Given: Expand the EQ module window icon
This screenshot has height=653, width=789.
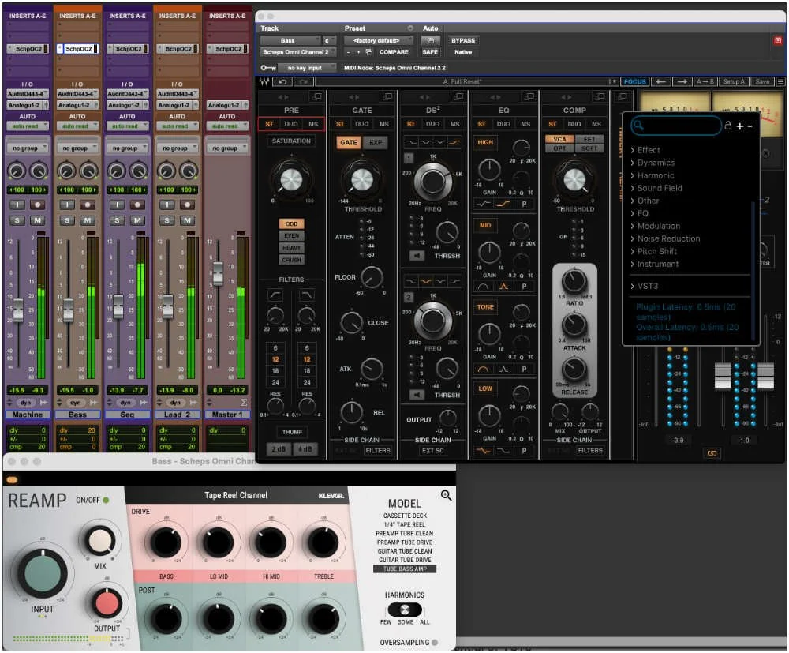Looking at the screenshot, I should 529,96.
